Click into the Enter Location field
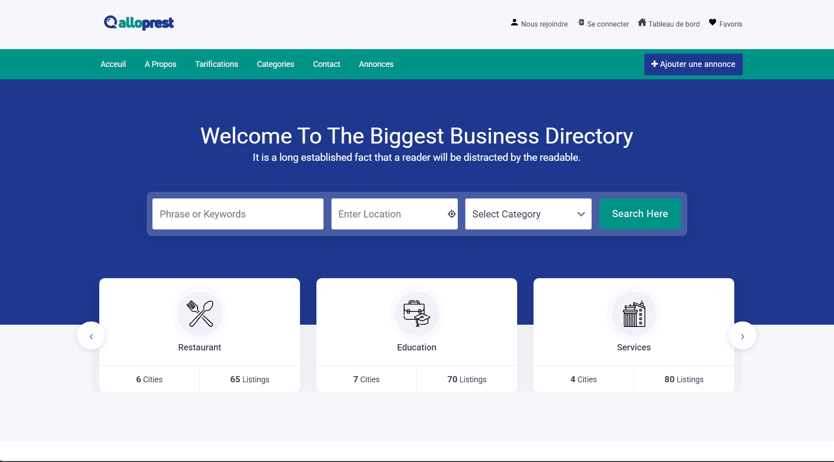 pos(388,214)
